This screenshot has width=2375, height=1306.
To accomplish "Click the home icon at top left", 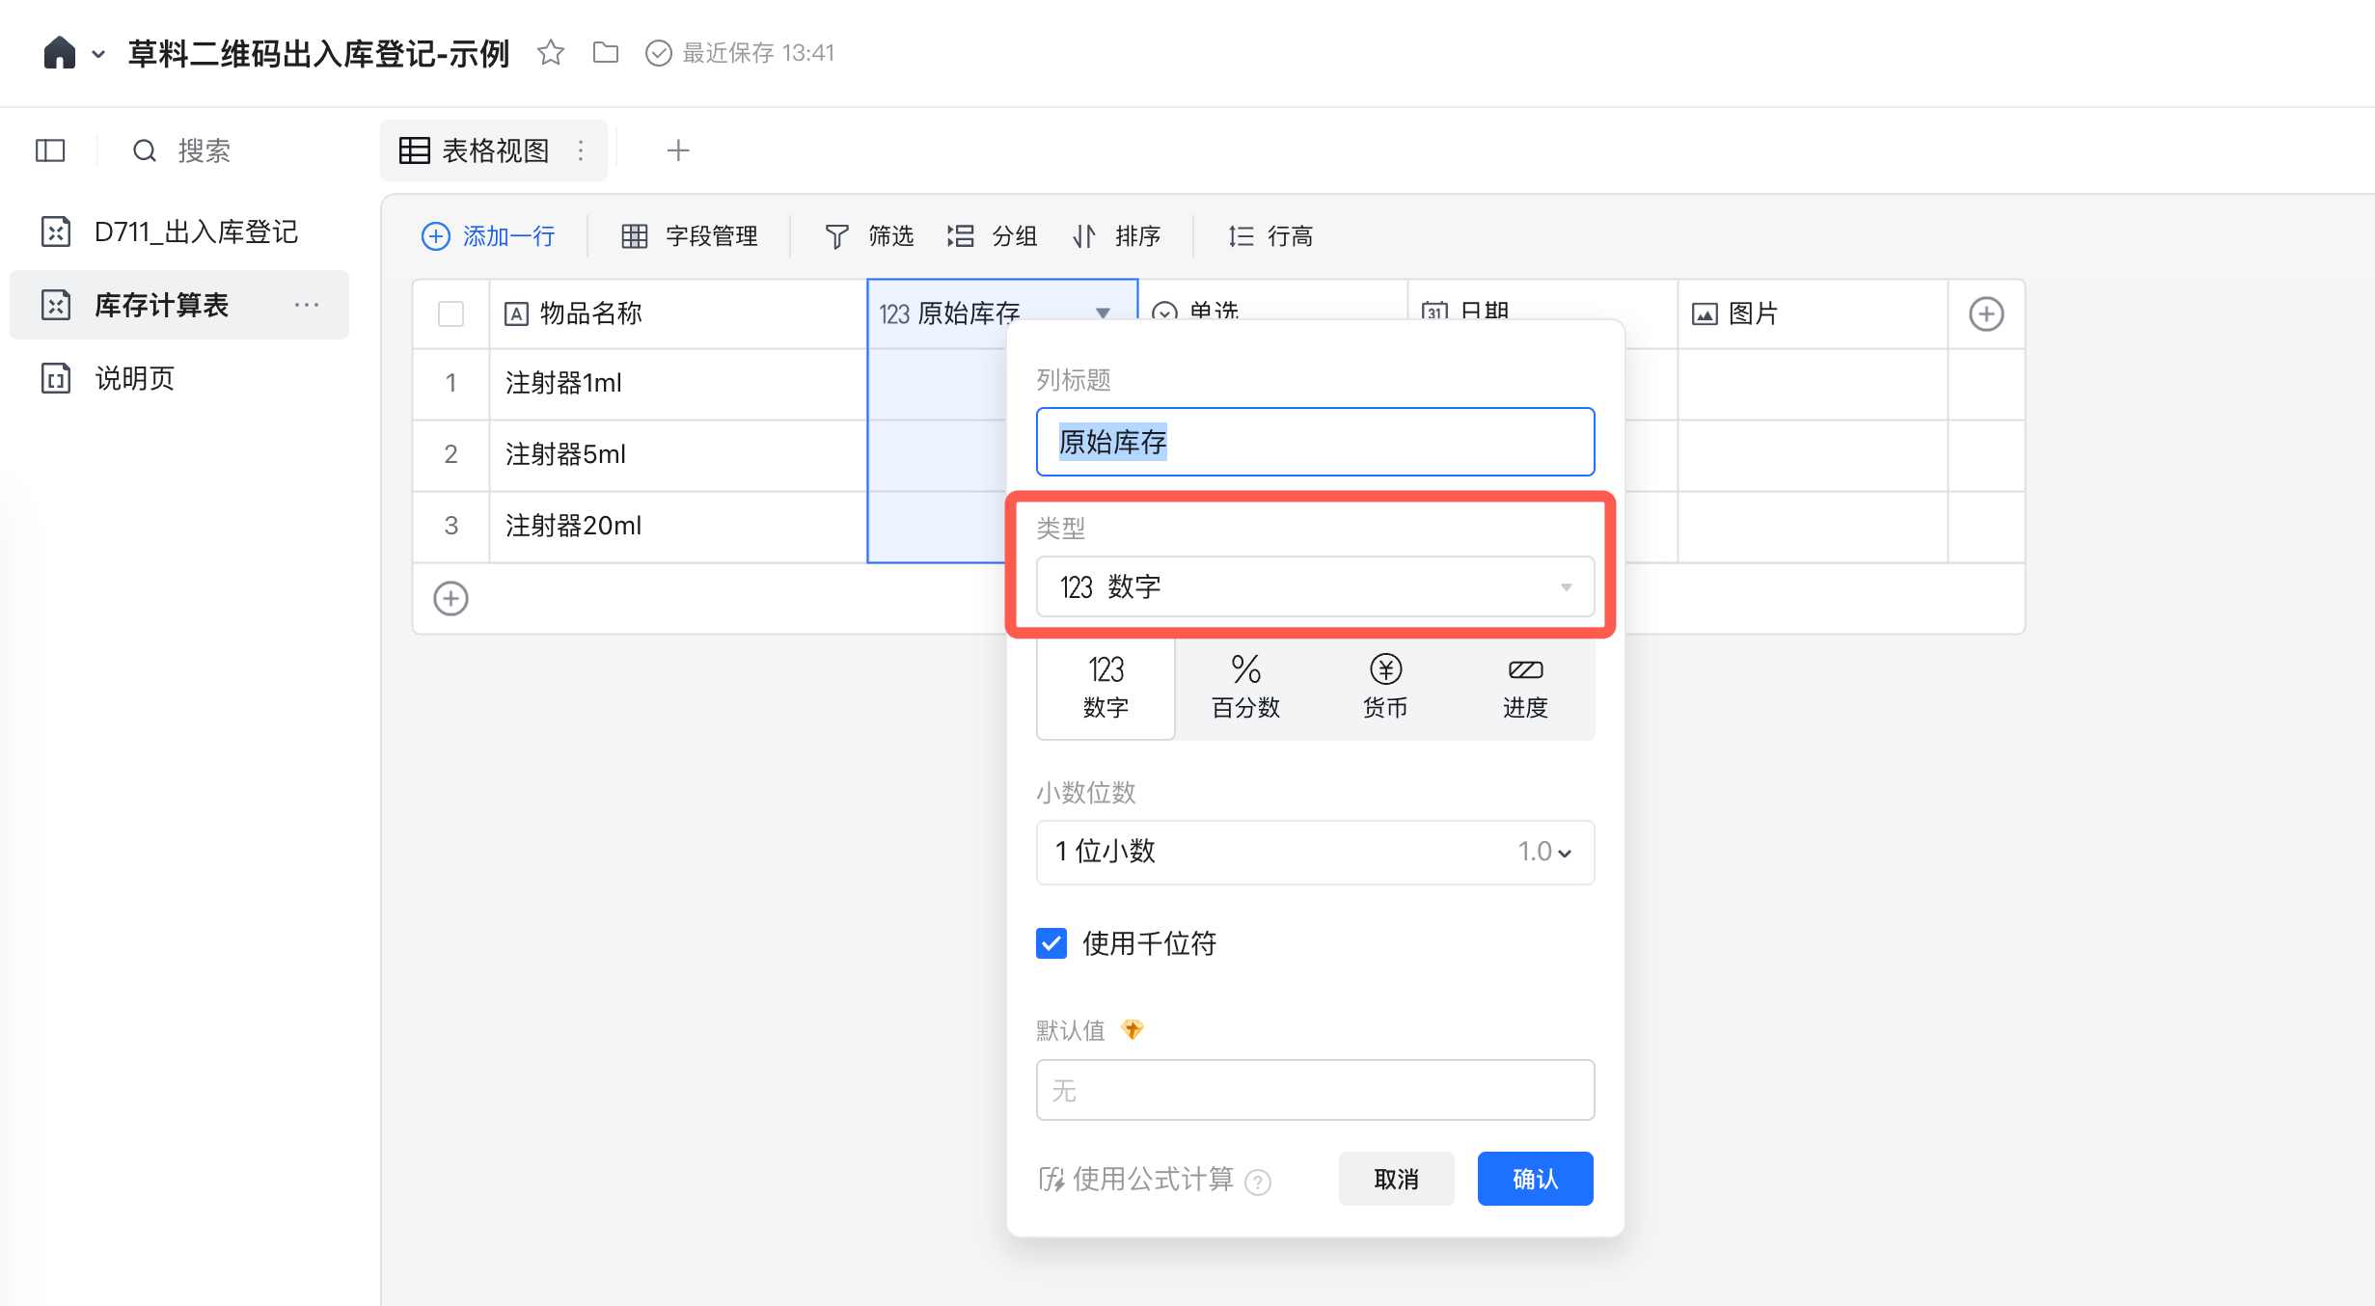I will [59, 53].
